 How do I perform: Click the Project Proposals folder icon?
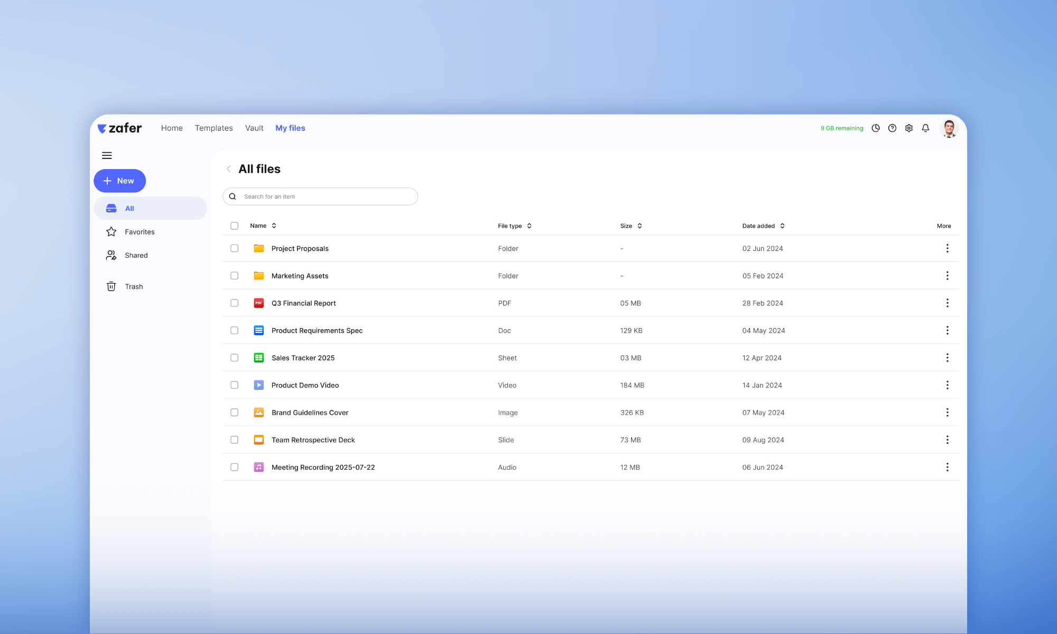258,248
